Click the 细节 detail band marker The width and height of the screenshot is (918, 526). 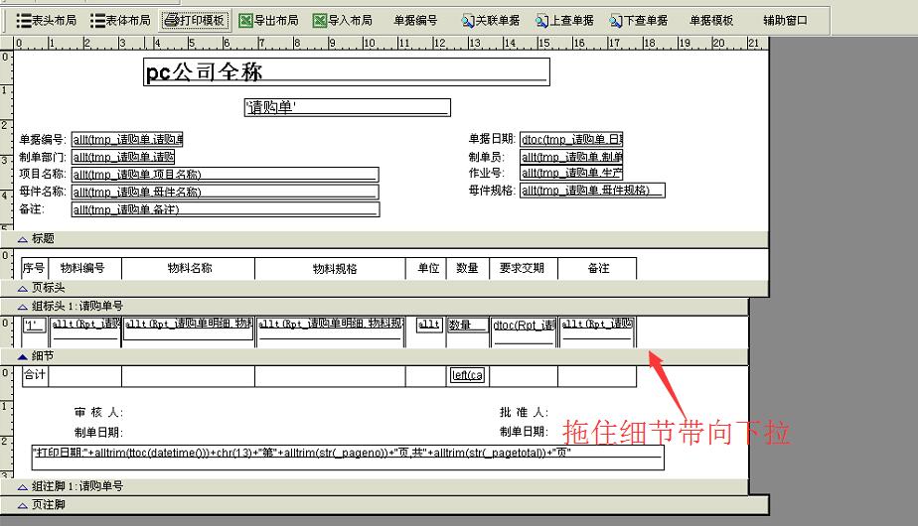23,355
